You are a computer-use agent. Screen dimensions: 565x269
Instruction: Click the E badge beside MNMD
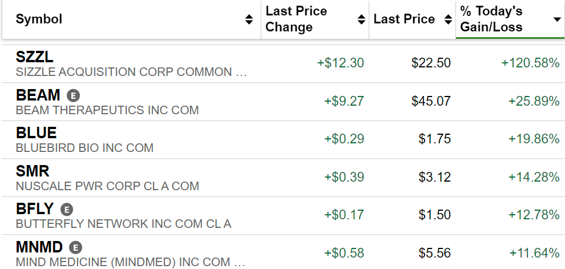75,247
